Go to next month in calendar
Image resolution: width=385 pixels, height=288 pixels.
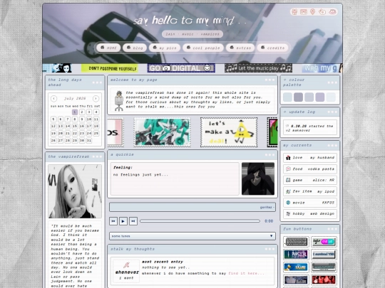[96, 98]
